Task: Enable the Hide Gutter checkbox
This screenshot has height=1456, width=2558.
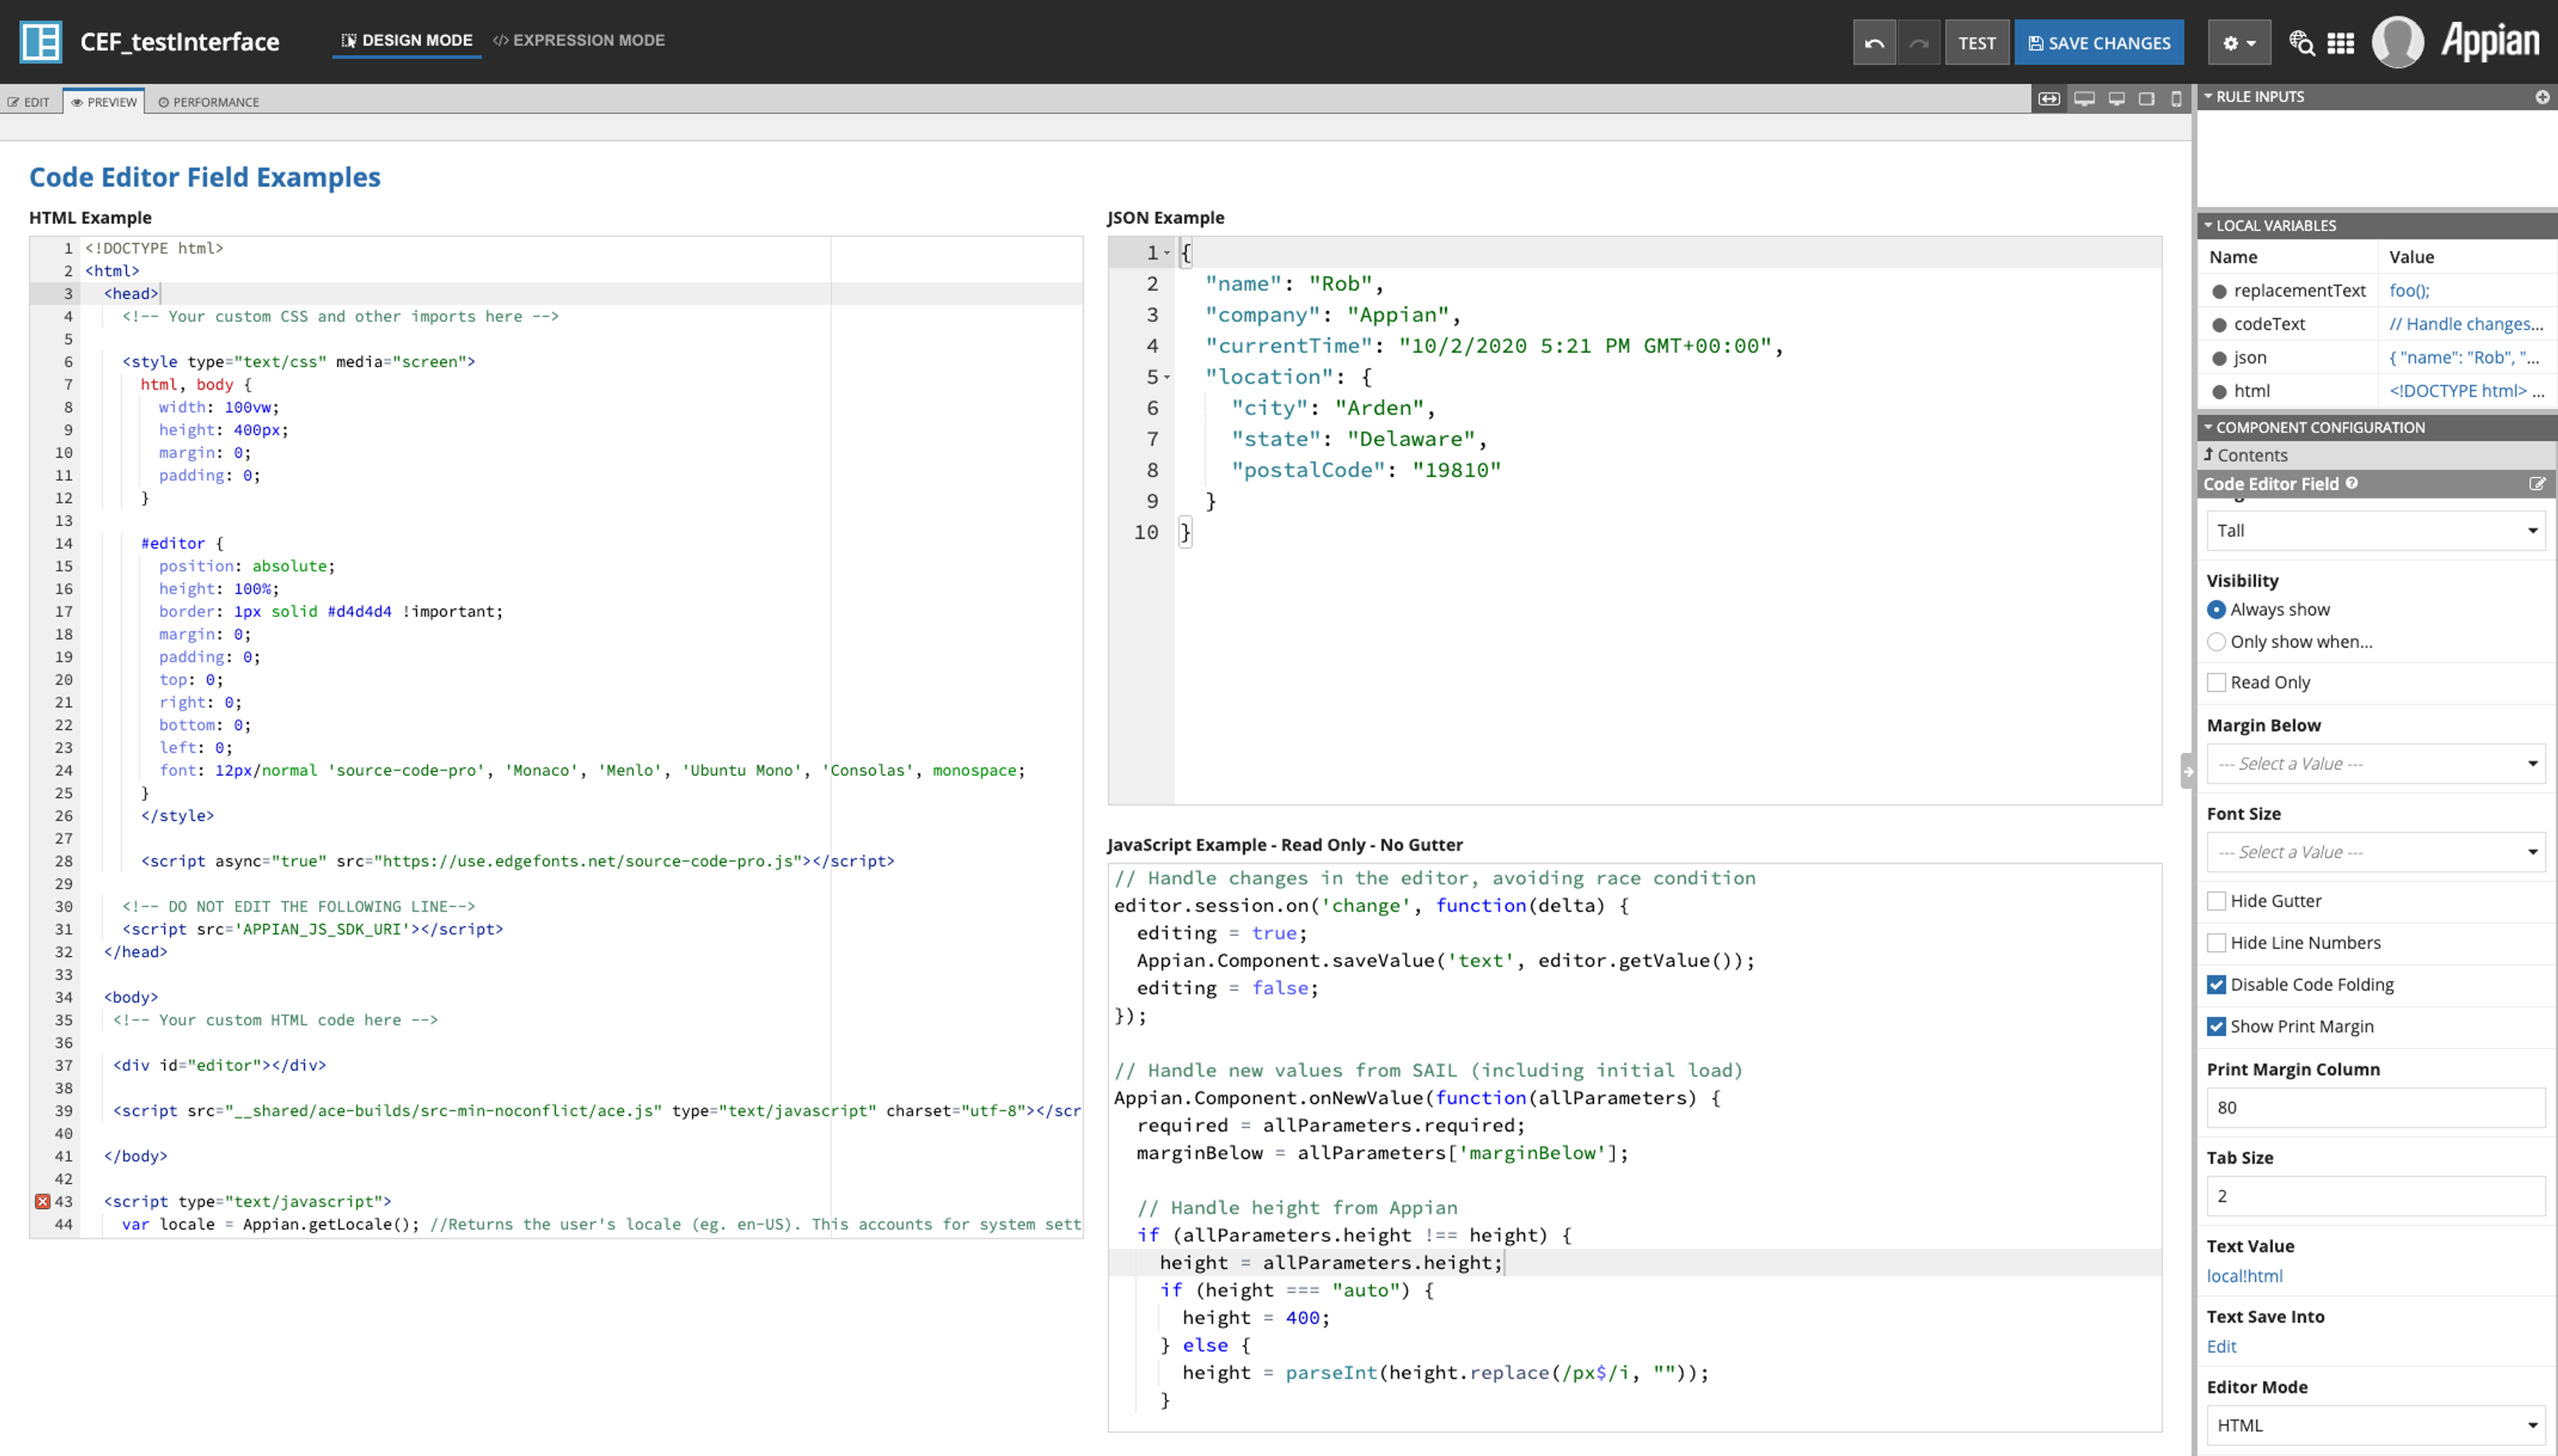Action: click(2216, 901)
